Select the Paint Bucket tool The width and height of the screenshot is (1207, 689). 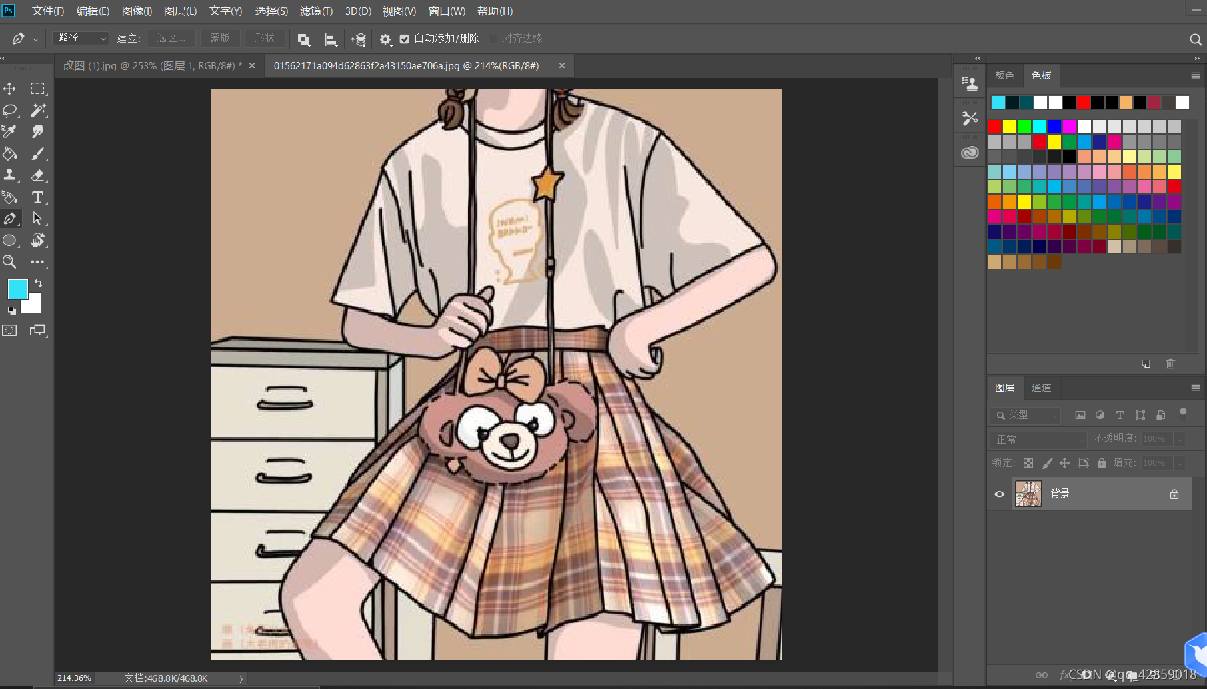click(x=10, y=154)
